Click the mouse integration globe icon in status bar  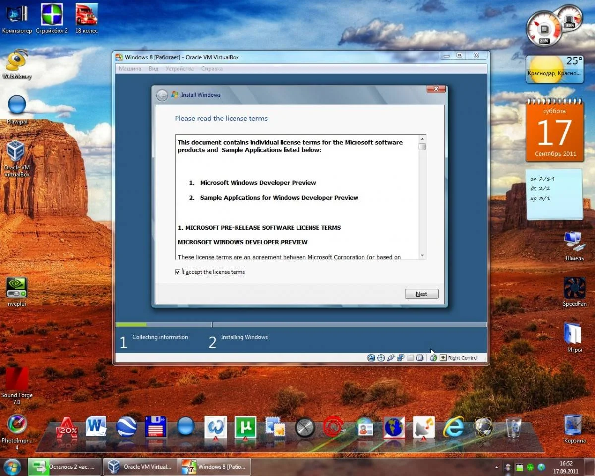[433, 357]
